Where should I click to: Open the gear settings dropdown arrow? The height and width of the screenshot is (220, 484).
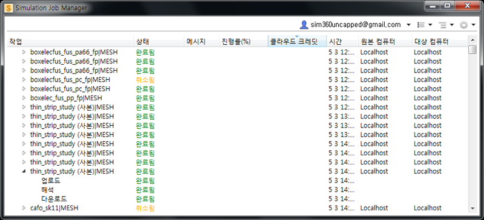pos(473,25)
